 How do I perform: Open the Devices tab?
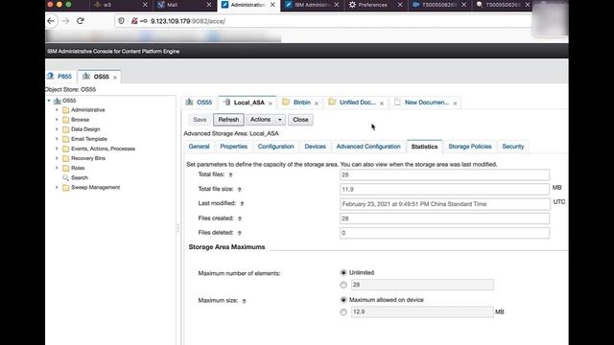316,147
